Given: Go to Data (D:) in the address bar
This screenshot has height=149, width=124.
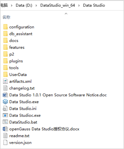Looking at the screenshot, I should 24,5.
